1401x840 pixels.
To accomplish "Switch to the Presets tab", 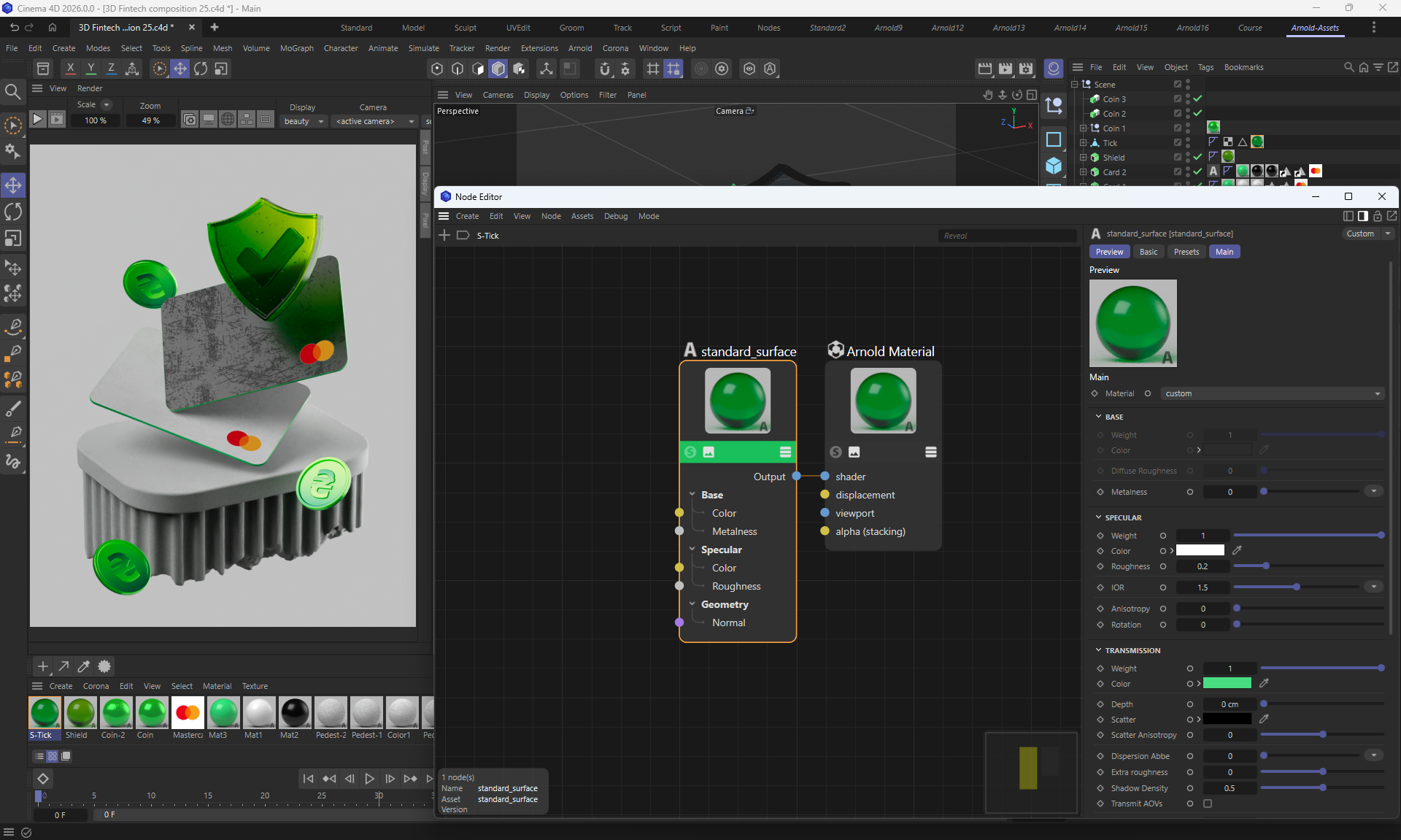I will [1186, 252].
